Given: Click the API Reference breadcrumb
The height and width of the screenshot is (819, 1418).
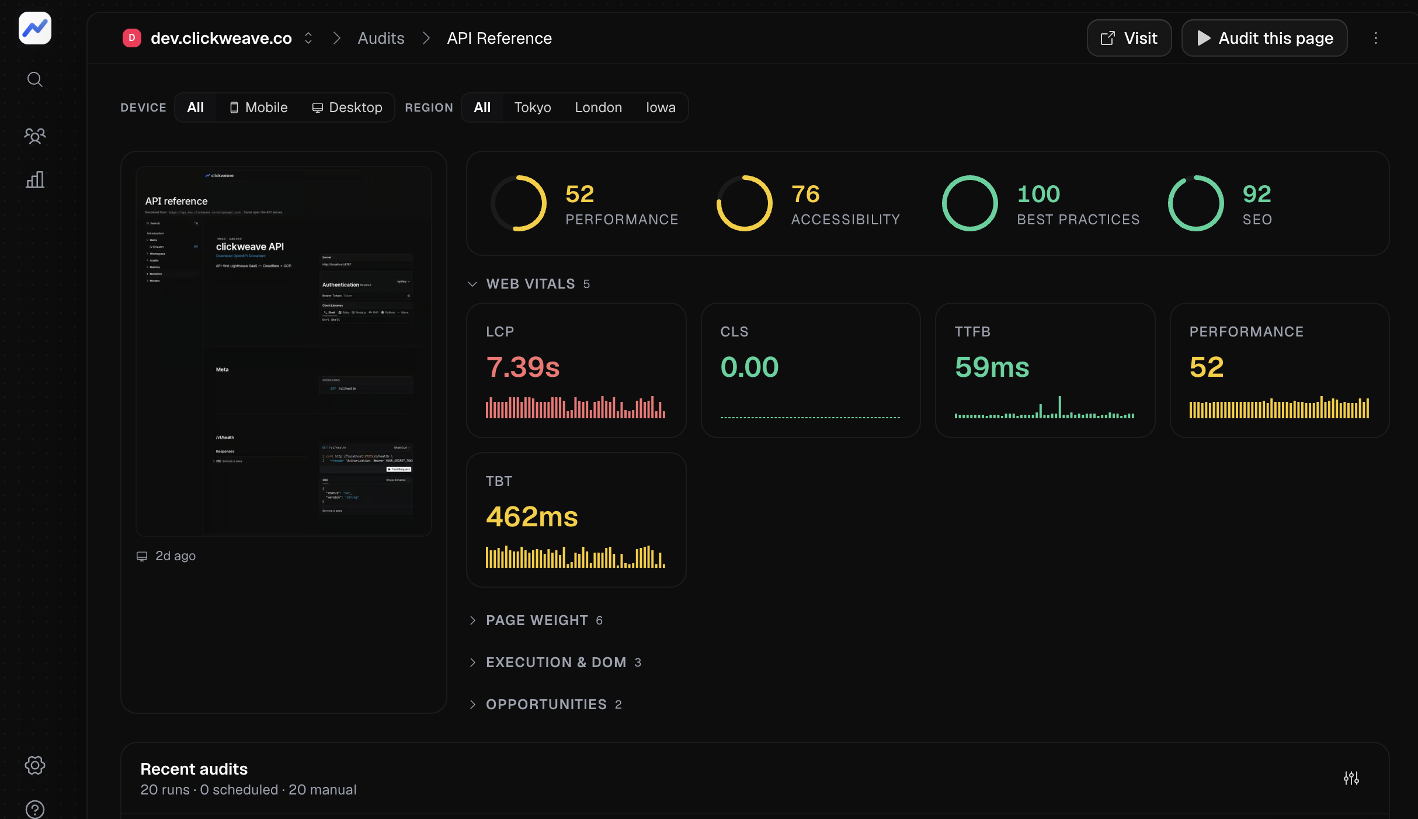Looking at the screenshot, I should [499, 38].
